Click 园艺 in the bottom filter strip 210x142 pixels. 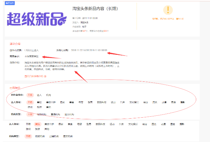click(154, 124)
